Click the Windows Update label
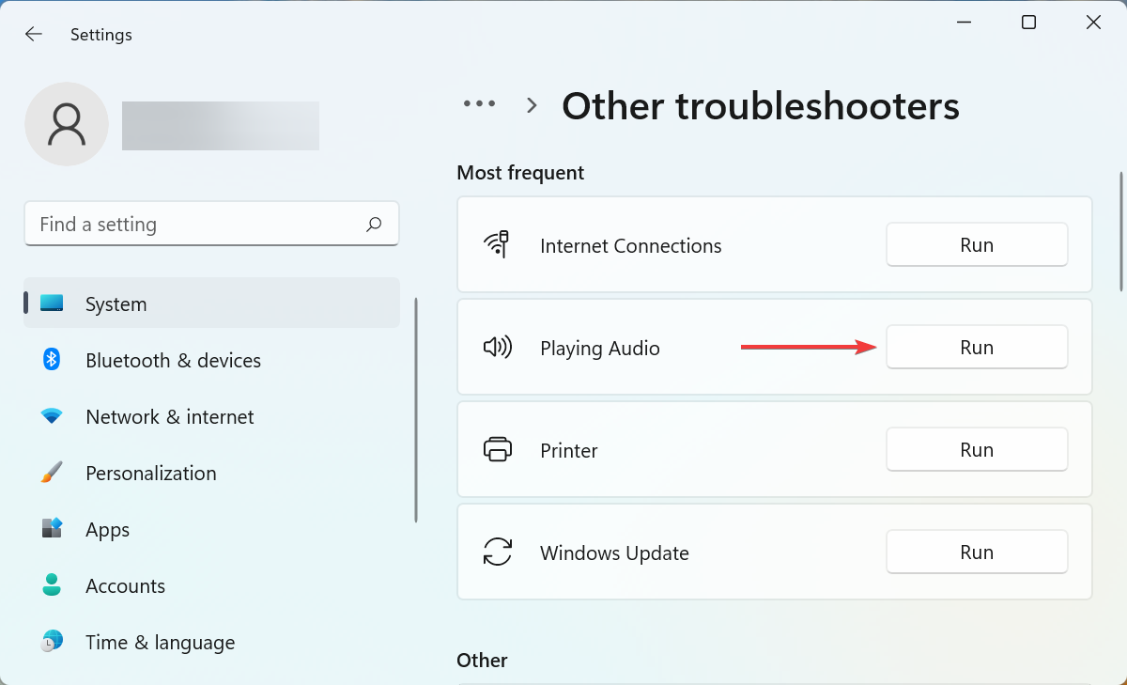 coord(614,553)
